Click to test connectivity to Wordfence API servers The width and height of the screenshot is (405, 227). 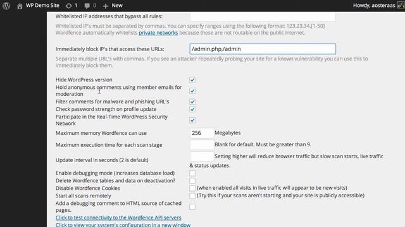click(118, 218)
